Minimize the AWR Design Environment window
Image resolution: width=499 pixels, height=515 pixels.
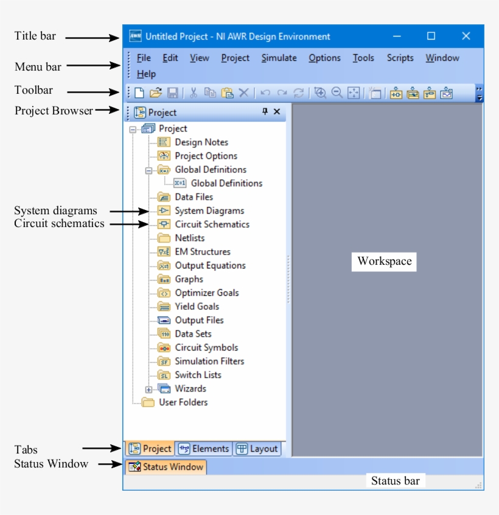pyautogui.click(x=397, y=36)
